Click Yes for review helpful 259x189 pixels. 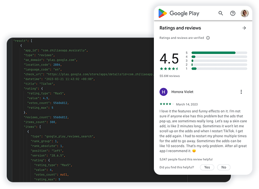[x=207, y=167]
